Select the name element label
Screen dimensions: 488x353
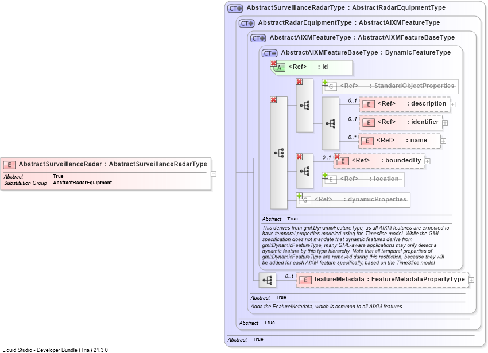tap(402, 141)
